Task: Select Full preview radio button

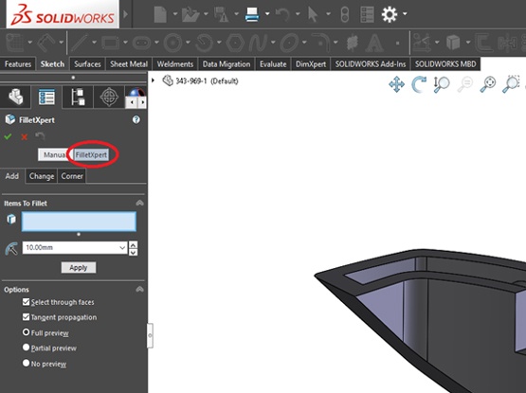Action: tap(26, 332)
